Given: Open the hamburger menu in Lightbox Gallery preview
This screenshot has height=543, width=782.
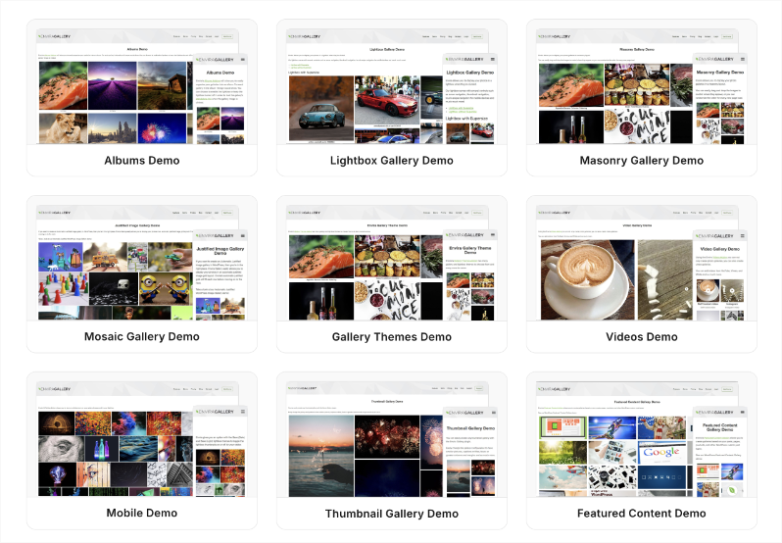Looking at the screenshot, I should click(x=493, y=60).
